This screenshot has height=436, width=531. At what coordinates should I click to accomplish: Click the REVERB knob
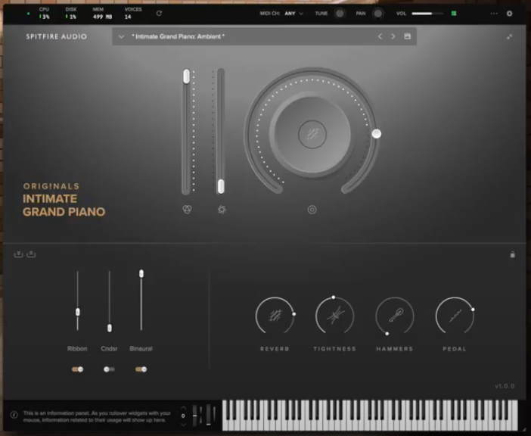(x=275, y=316)
